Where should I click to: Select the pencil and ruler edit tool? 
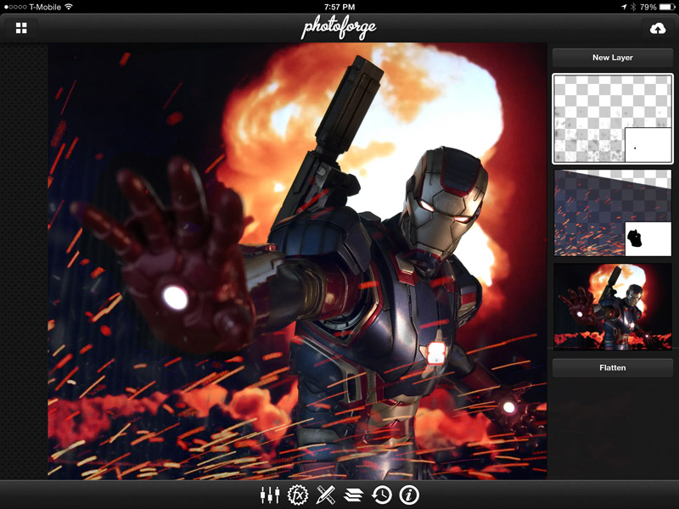click(325, 495)
